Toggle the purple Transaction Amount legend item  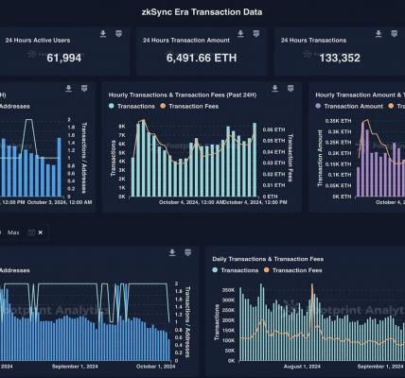(349, 106)
